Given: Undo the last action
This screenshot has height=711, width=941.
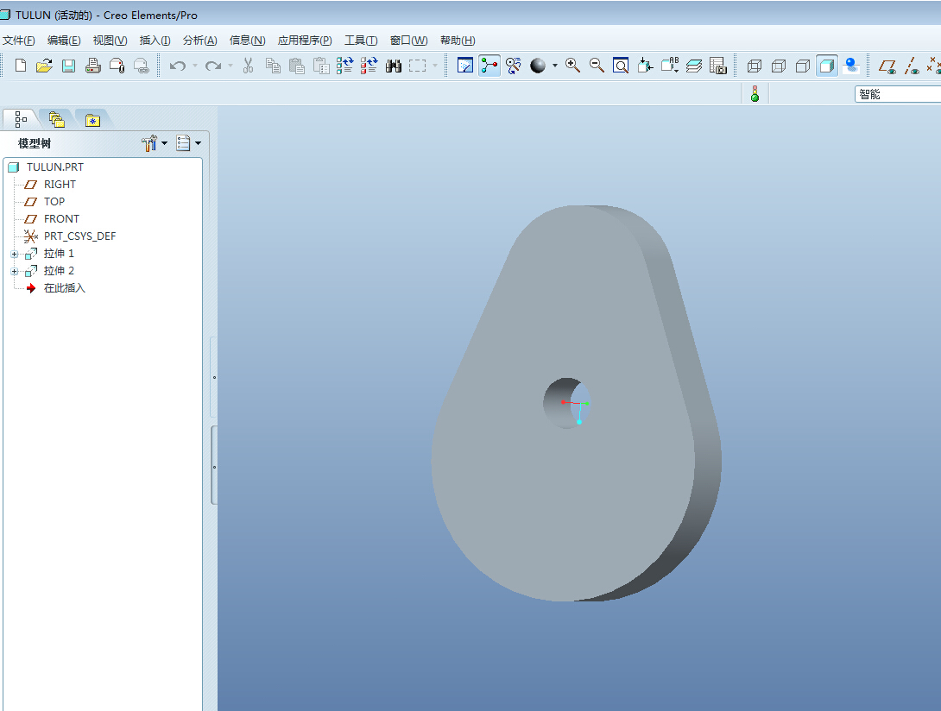Looking at the screenshot, I should point(178,66).
